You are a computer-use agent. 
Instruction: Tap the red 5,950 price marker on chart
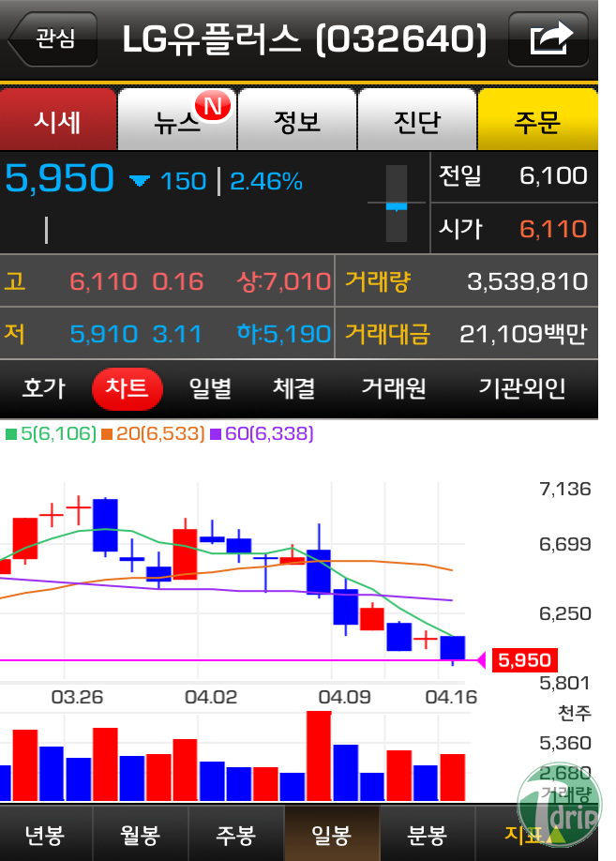pos(524,660)
